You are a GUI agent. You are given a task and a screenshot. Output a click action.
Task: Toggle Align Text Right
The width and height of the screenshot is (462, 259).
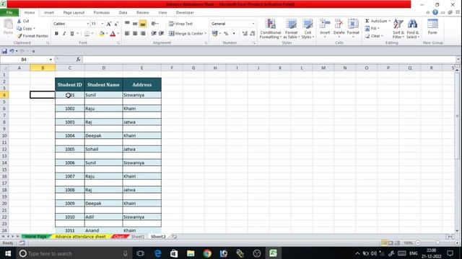[143, 34]
